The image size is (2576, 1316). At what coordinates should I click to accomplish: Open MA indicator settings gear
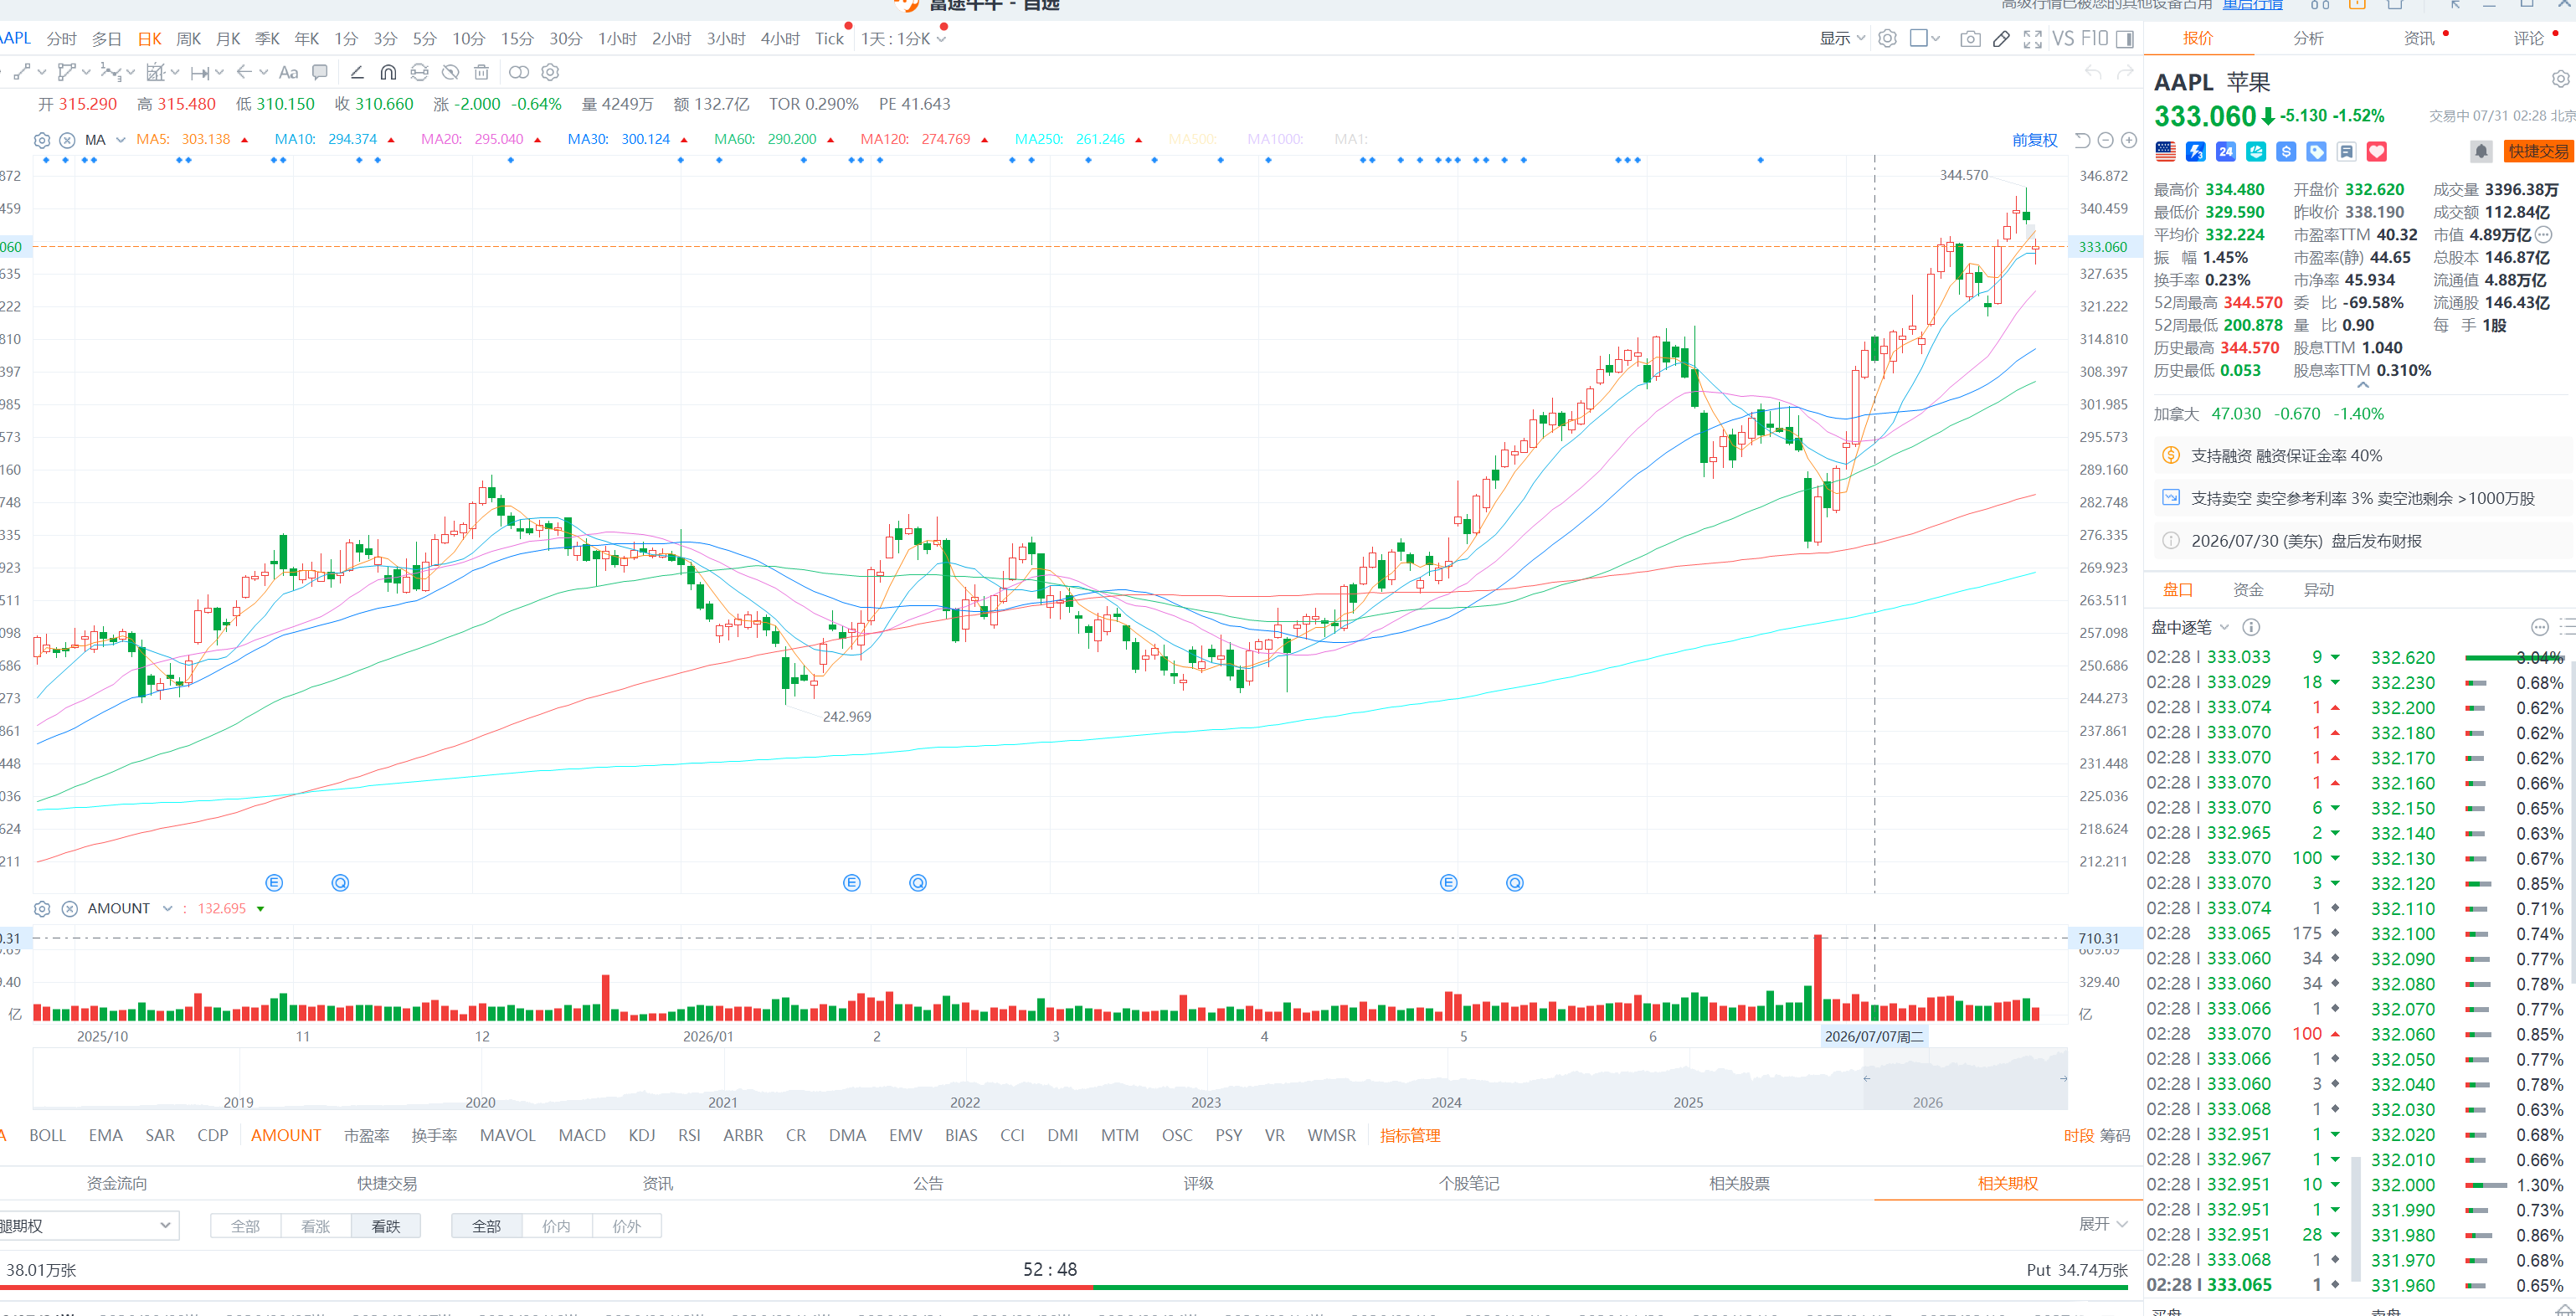(42, 140)
